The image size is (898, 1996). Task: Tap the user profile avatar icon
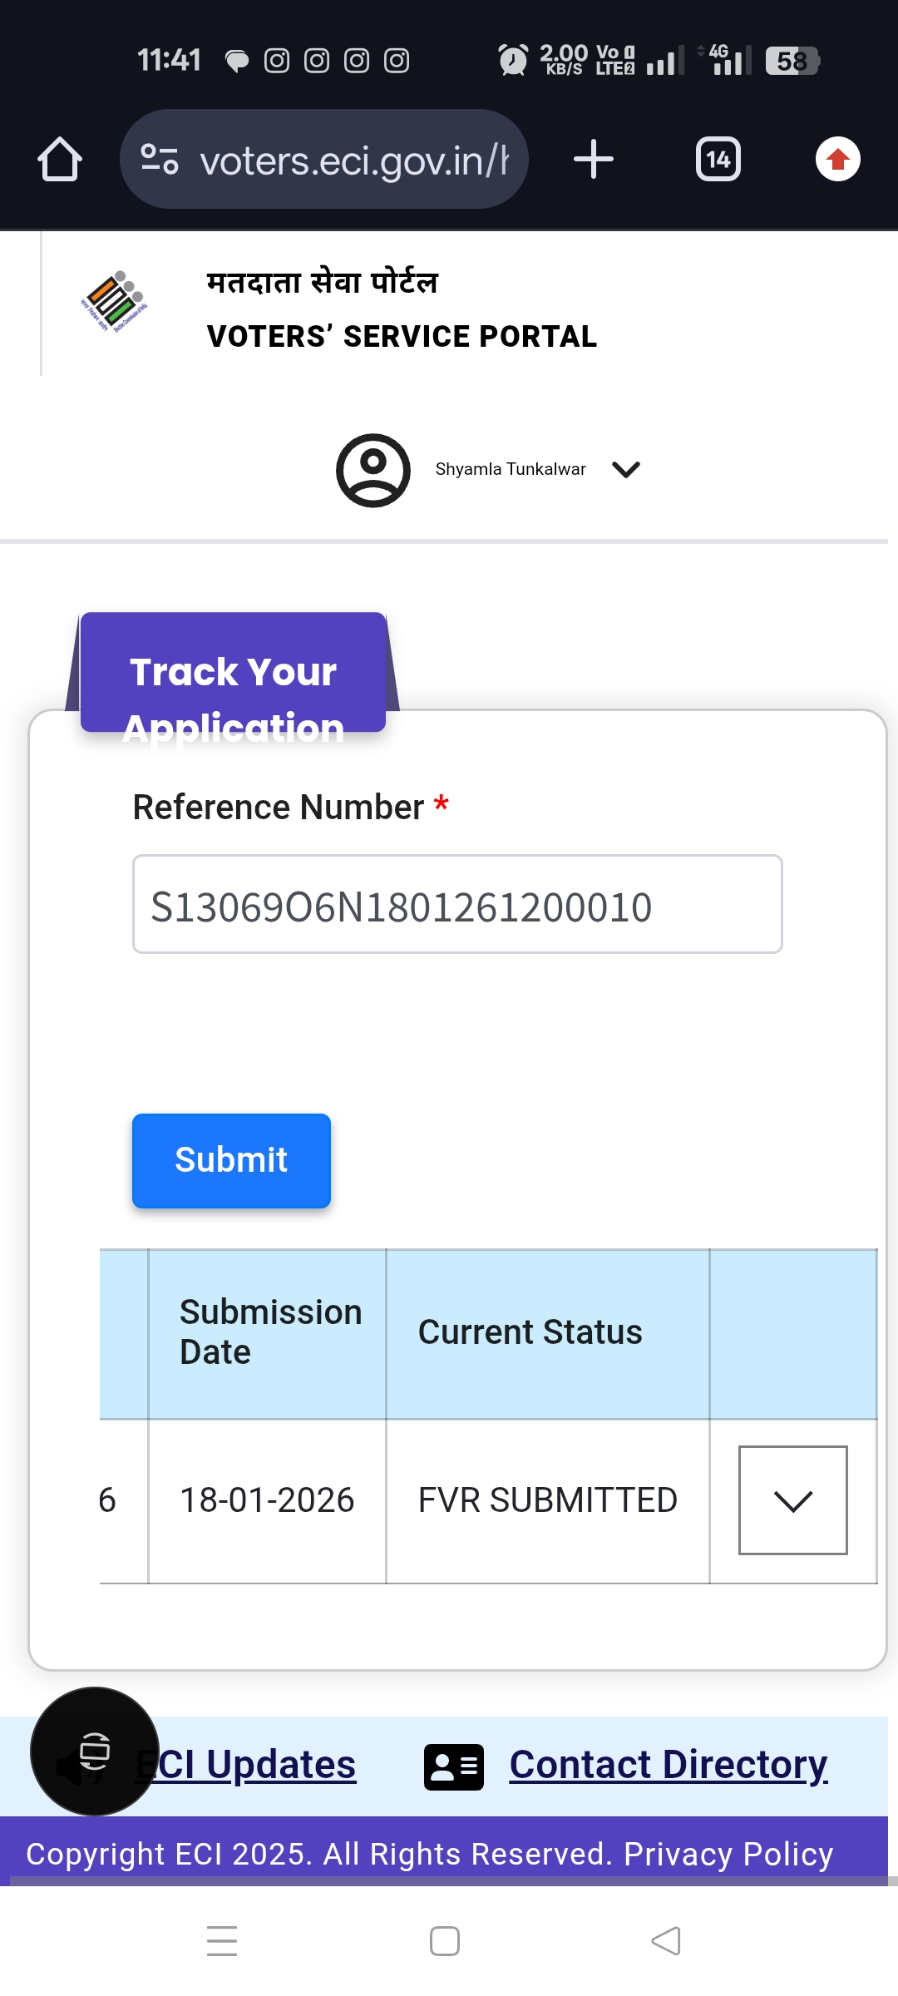(373, 470)
